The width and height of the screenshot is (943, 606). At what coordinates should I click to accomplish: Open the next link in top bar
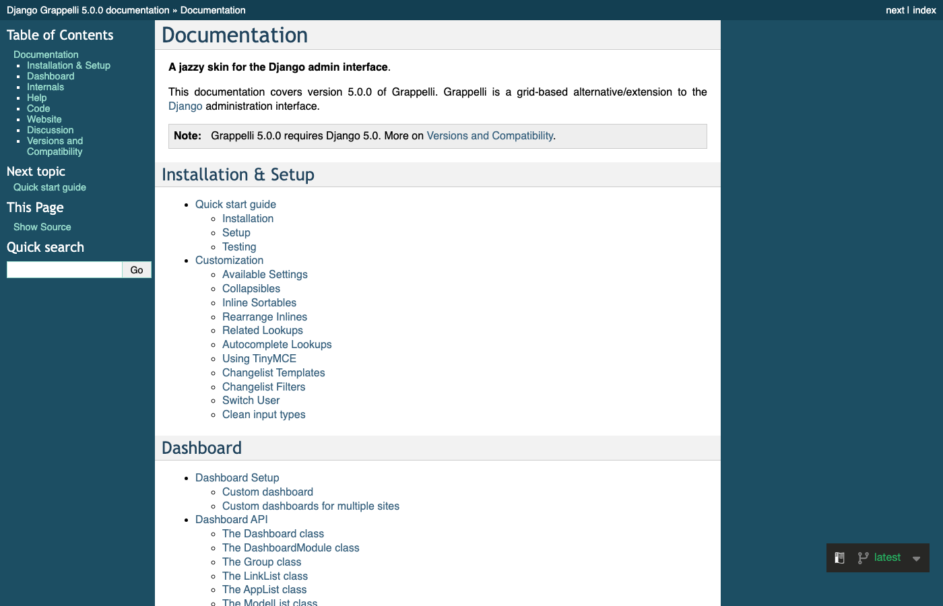tap(895, 10)
